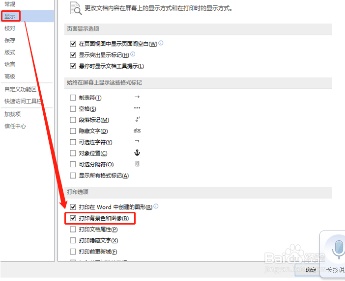
Task: Click the tab arrow symbol next to 制表符
Action: coord(137,97)
